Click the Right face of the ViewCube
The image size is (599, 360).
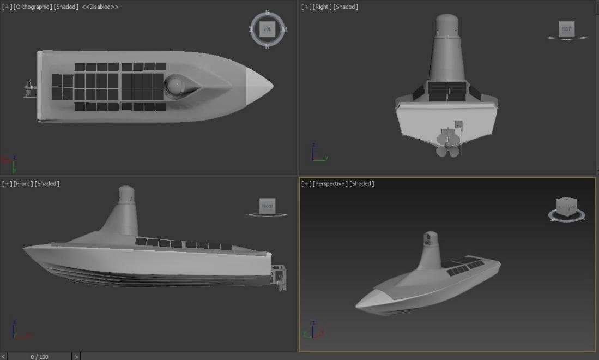coord(567,29)
